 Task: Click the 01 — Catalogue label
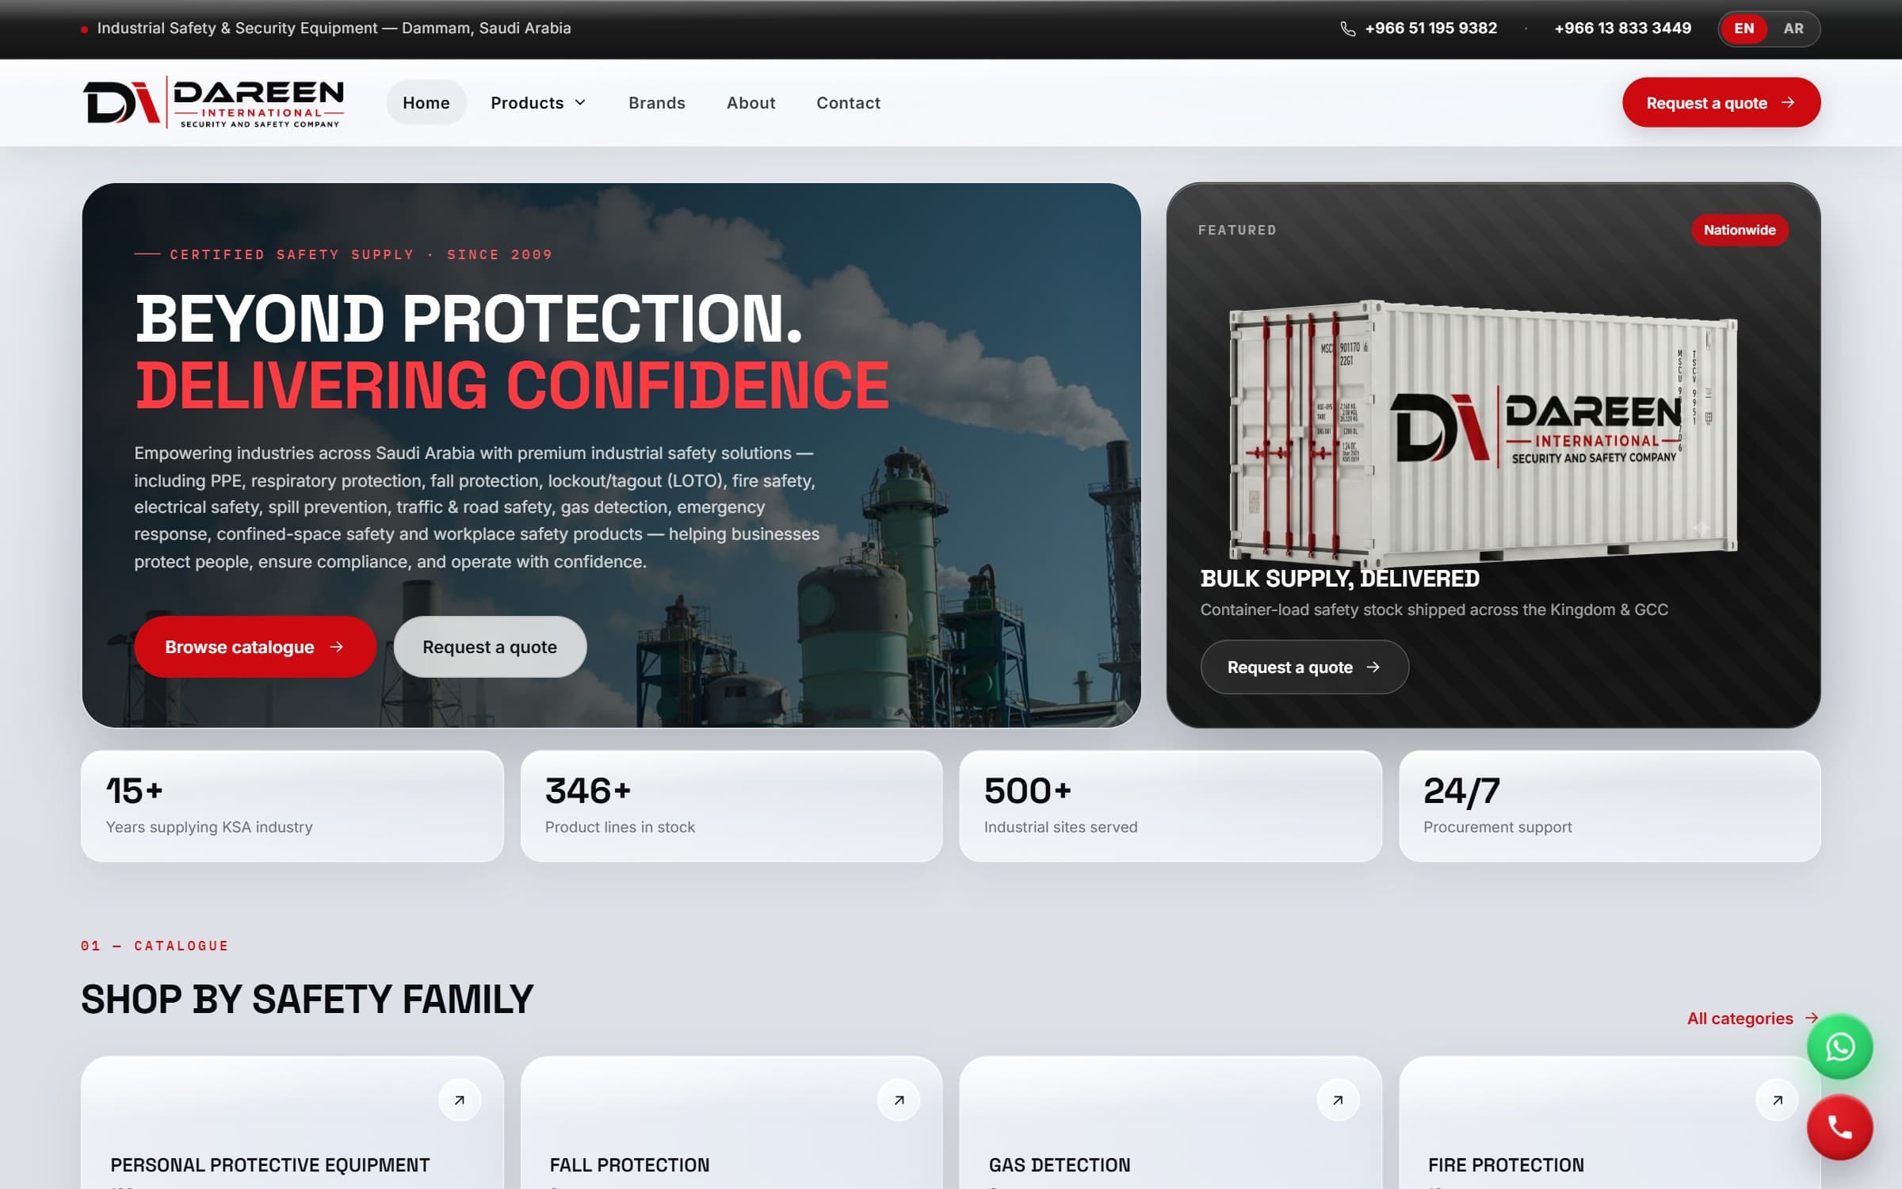(x=155, y=946)
